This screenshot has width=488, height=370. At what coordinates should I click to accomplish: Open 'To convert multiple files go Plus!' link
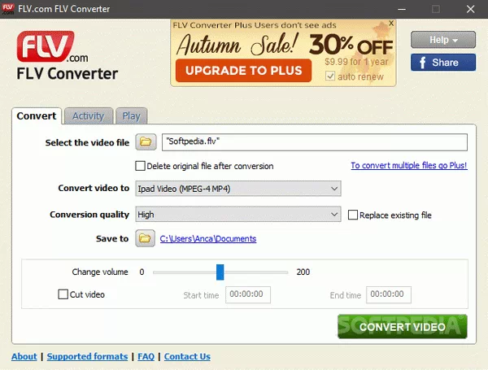click(x=409, y=166)
